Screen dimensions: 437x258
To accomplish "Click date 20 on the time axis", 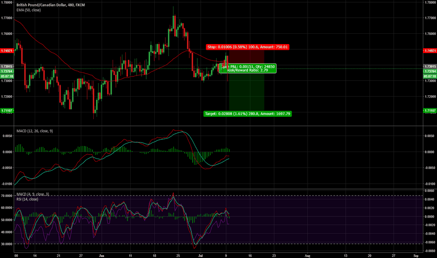I will point(369,256).
